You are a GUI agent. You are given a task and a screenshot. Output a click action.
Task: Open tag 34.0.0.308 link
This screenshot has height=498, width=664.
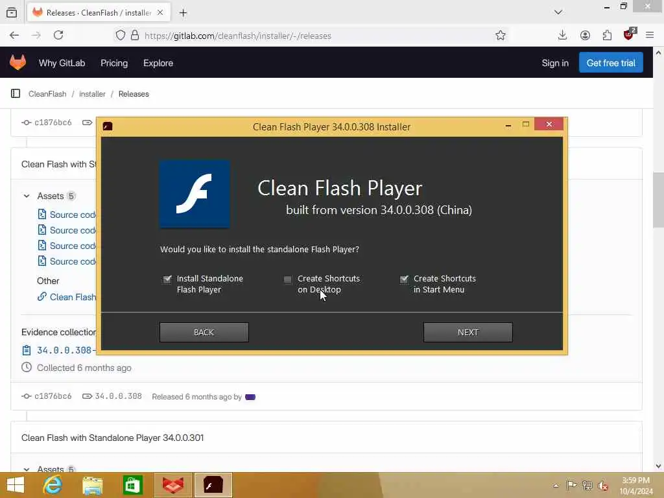click(x=118, y=396)
